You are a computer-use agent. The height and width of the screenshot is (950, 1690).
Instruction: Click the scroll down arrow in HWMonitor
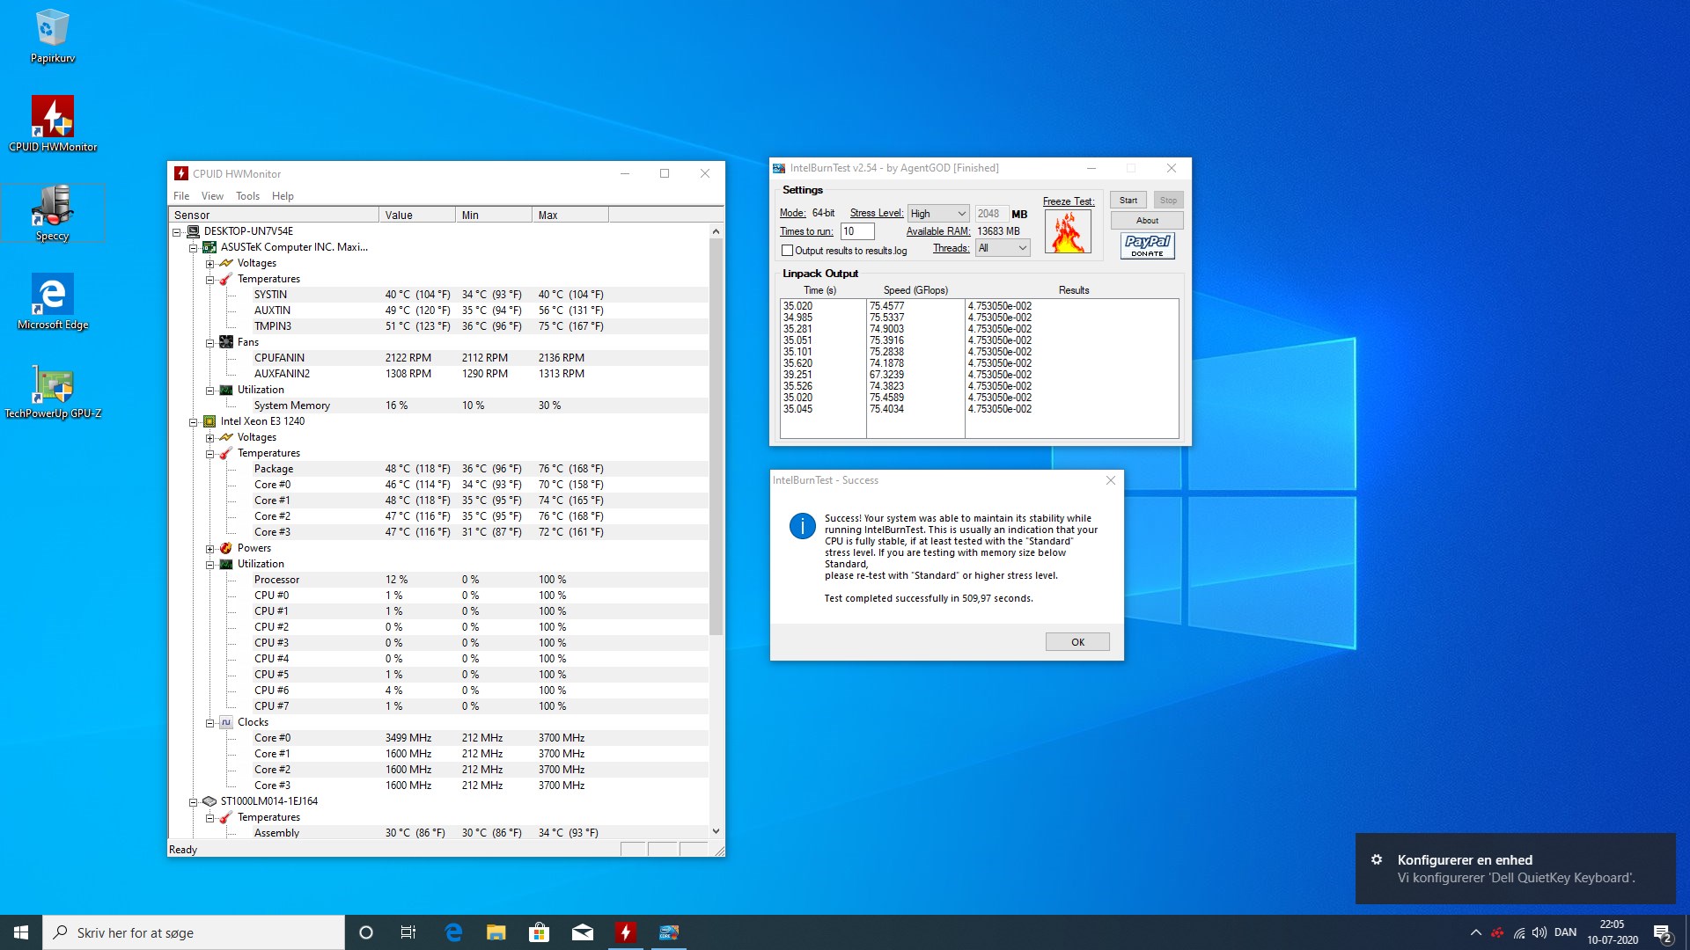coord(716,831)
